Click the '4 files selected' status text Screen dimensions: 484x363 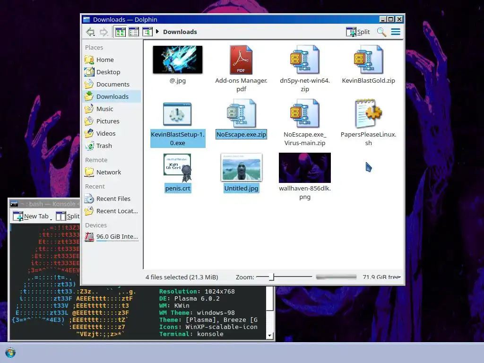pos(182,277)
